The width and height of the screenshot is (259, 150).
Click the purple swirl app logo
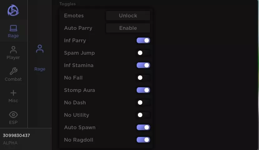tap(13, 10)
